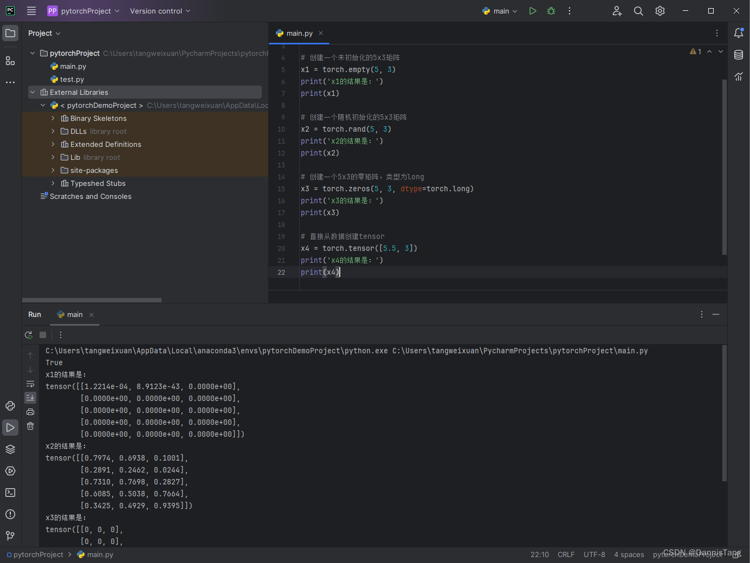
Task: Click line and column 22:10 indicator
Action: pos(540,554)
